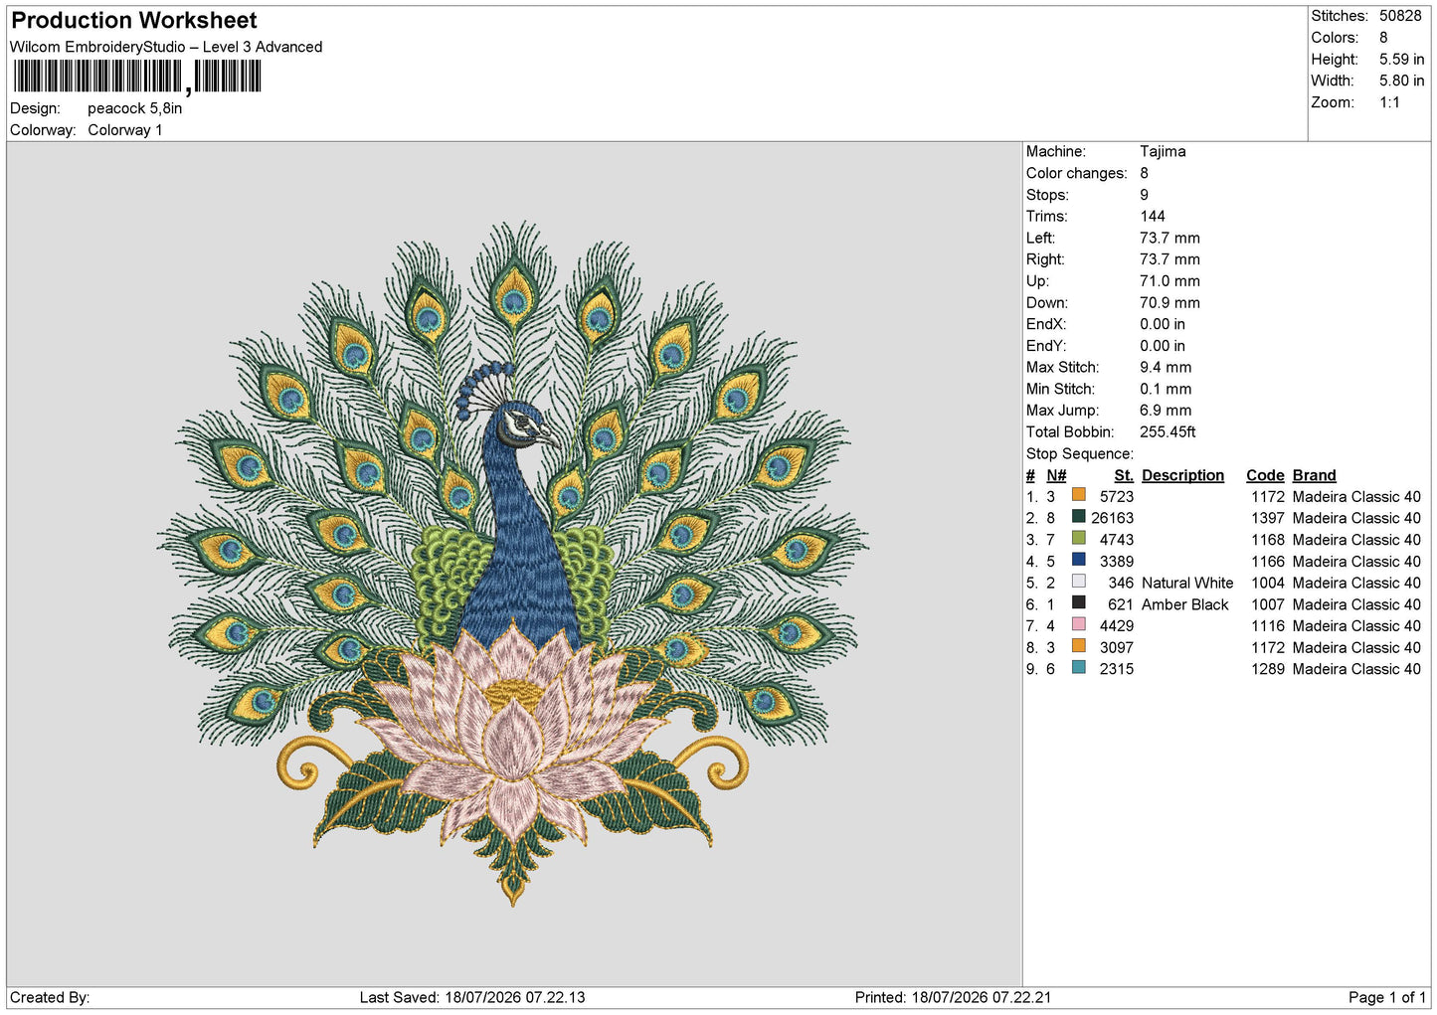Click the Trims value '144'
The height and width of the screenshot is (1015, 1437).
[x=1153, y=216]
